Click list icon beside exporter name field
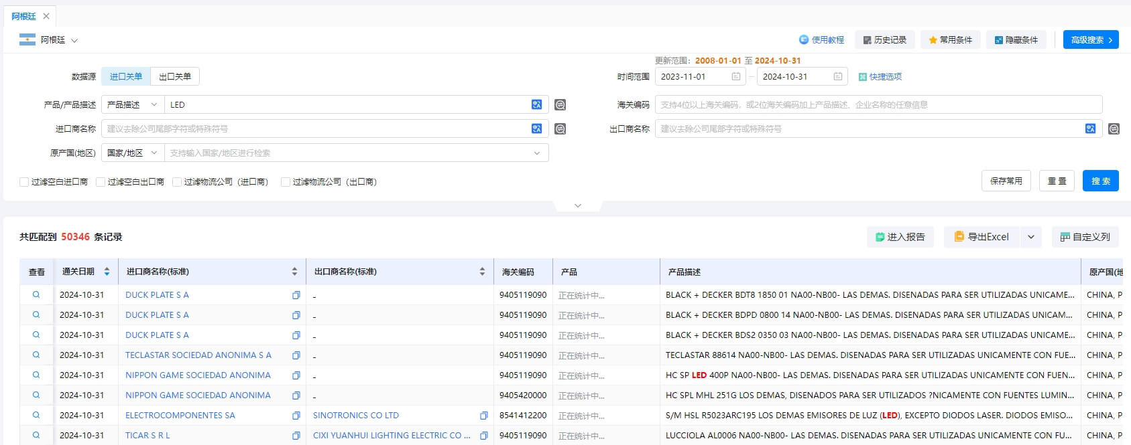This screenshot has width=1131, height=445. [1114, 128]
